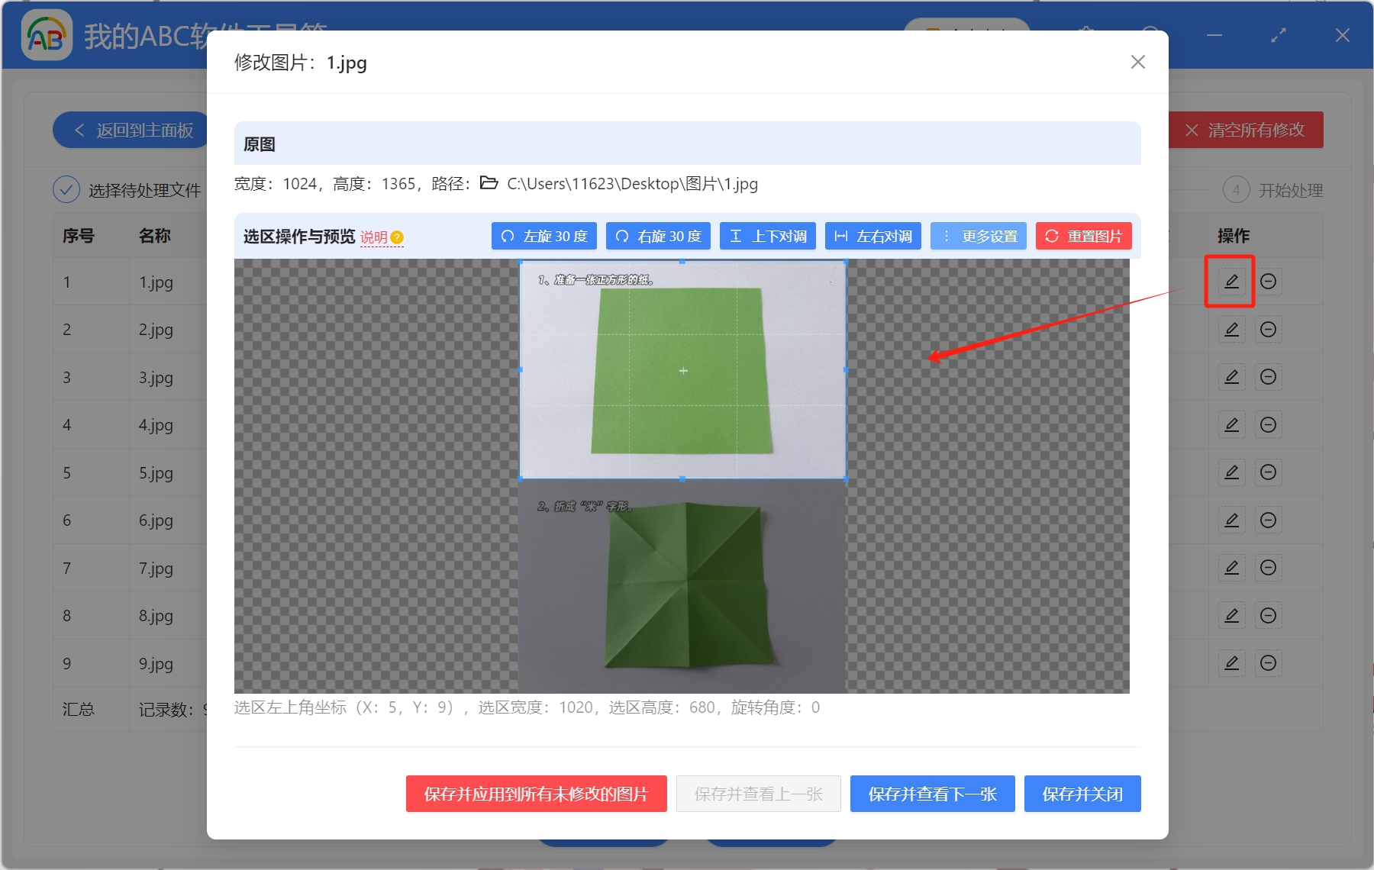This screenshot has width=1374, height=870.
Task: Click 清空所有修改 to clear all edits
Action: tap(1246, 130)
